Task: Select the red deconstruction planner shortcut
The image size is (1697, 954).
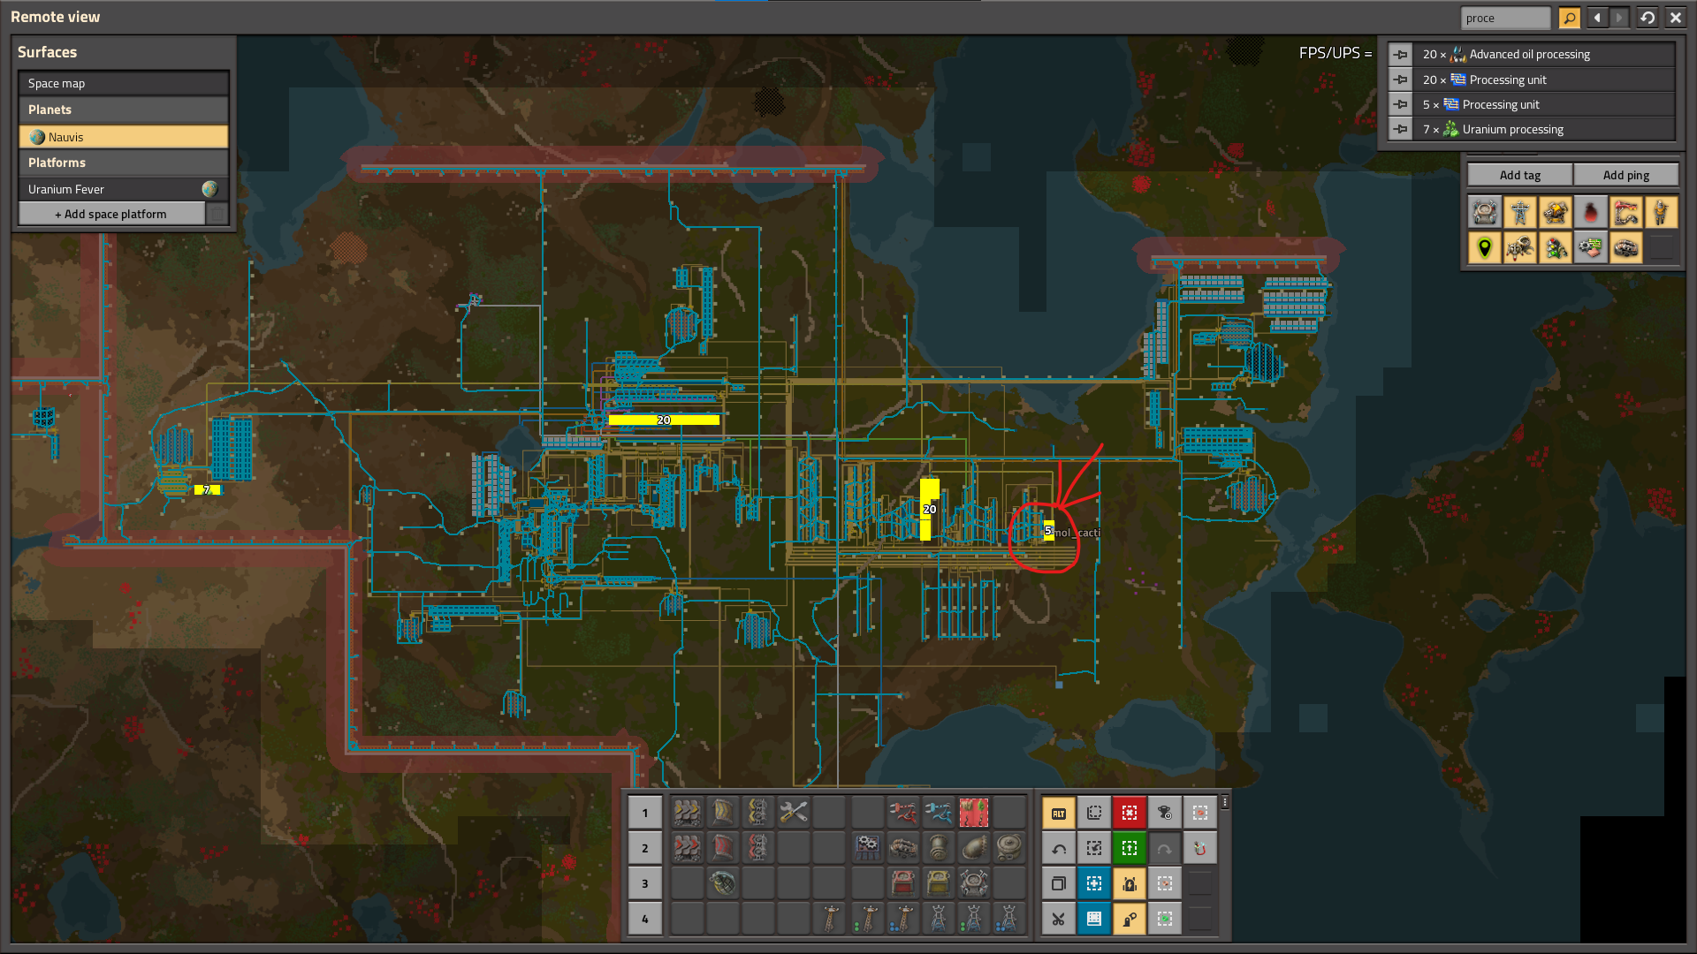Action: 1130,813
